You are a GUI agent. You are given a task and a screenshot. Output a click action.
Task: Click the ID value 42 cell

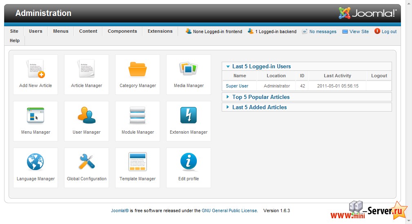tap(303, 86)
